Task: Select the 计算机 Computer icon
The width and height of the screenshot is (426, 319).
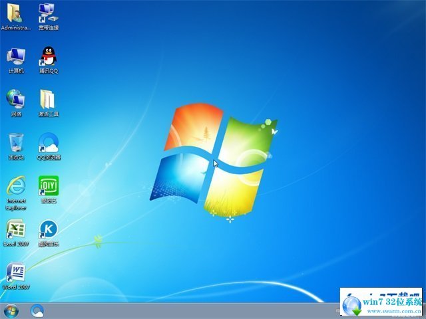Action: click(x=16, y=60)
